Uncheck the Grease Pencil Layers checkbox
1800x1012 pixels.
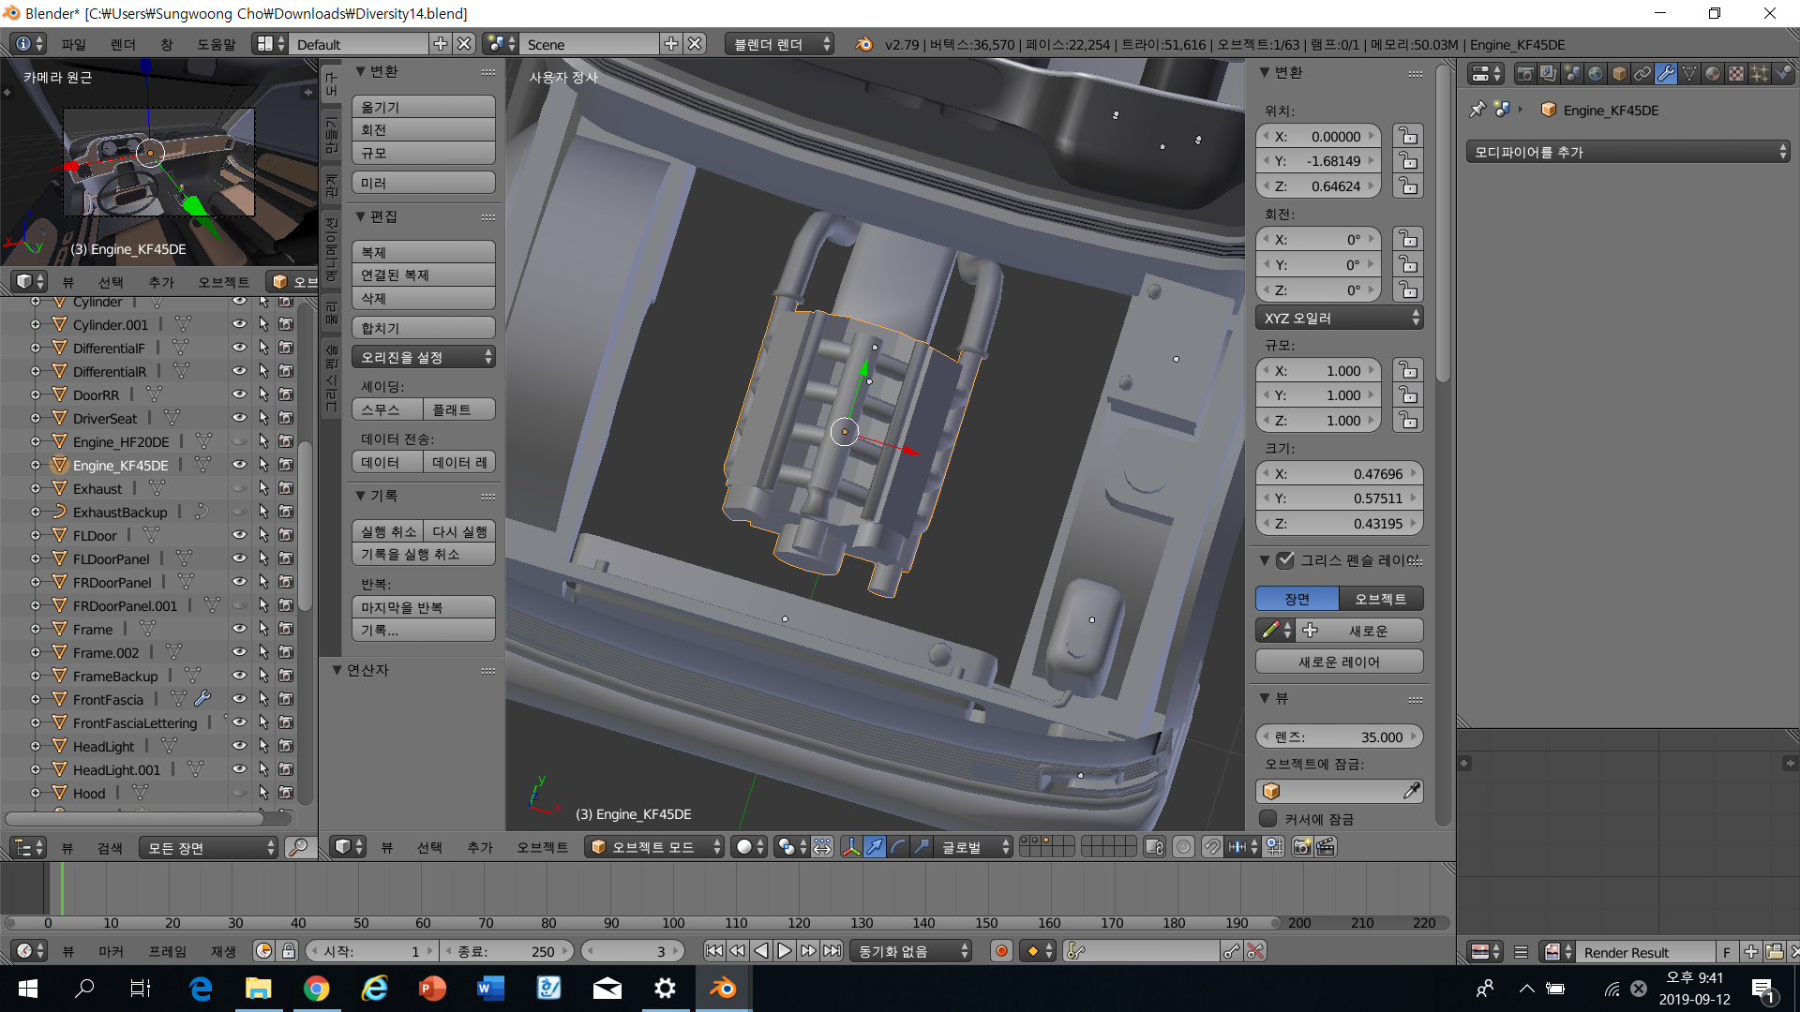[1285, 560]
